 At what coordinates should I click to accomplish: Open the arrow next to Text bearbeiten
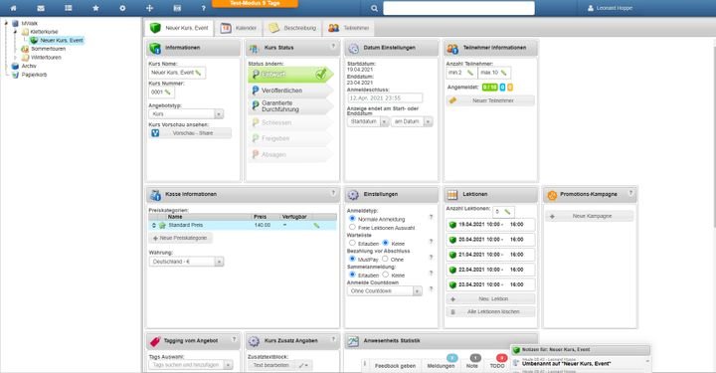(304, 365)
